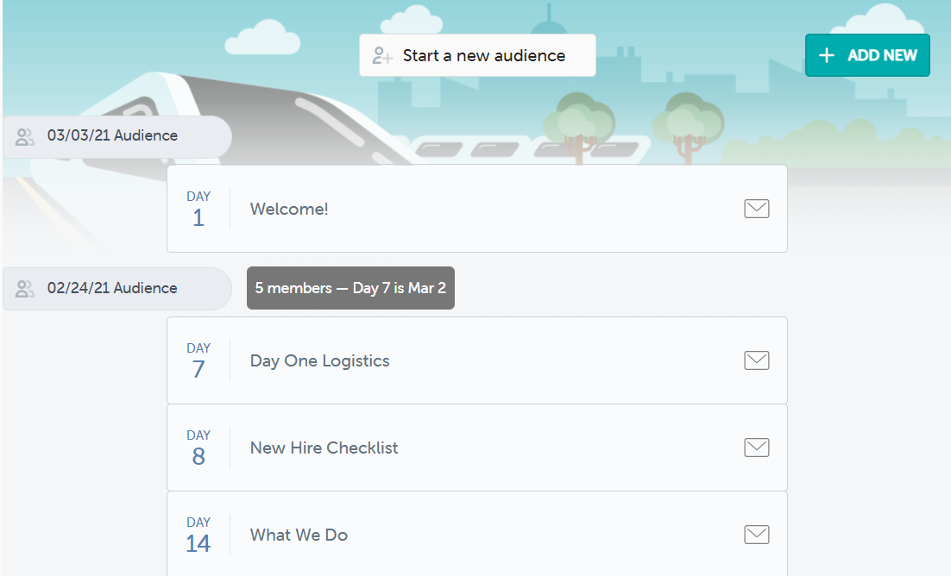Click the envelope icon beside Day One Logistics
The image size is (951, 576).
click(756, 360)
